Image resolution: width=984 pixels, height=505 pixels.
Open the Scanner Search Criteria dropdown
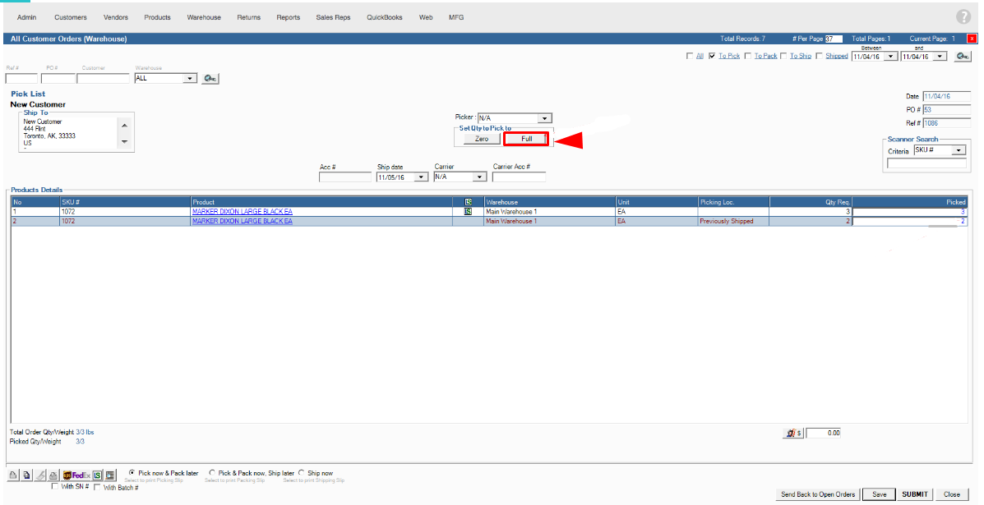959,150
